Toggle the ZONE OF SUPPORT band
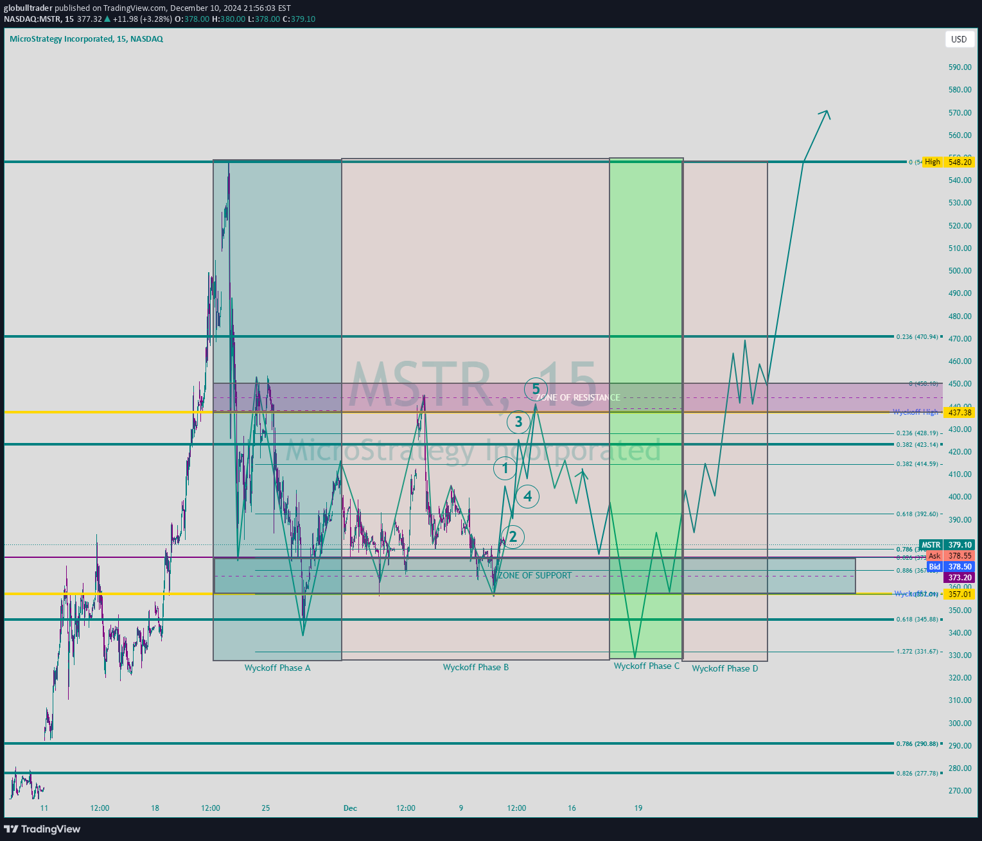This screenshot has width=982, height=841. (536, 575)
